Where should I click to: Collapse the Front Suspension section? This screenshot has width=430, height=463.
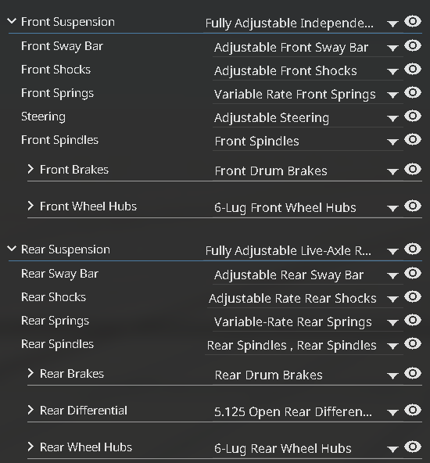pos(12,21)
